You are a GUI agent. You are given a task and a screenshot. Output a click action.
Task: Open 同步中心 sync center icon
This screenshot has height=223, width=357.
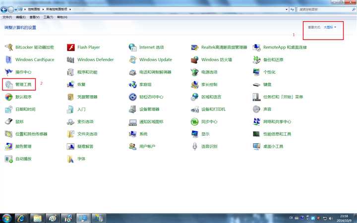(195, 121)
